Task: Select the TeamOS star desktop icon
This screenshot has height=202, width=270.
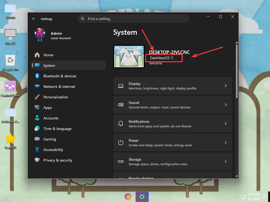Action: click(10, 141)
